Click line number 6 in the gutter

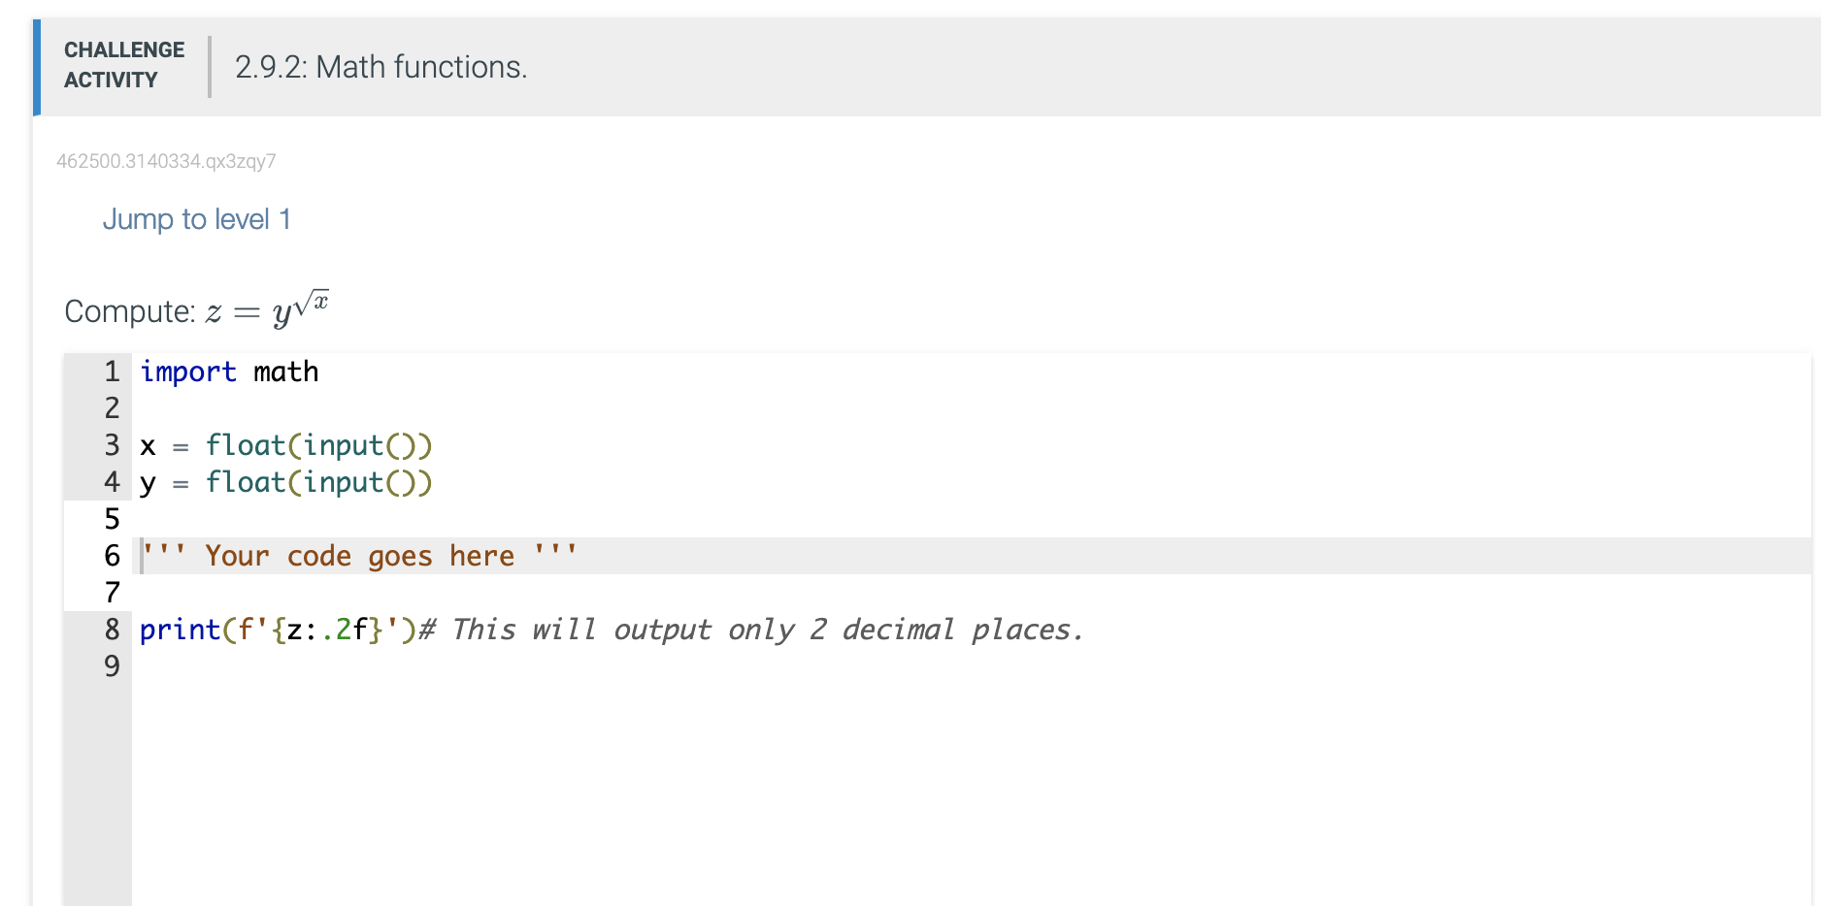pyautogui.click(x=111, y=555)
